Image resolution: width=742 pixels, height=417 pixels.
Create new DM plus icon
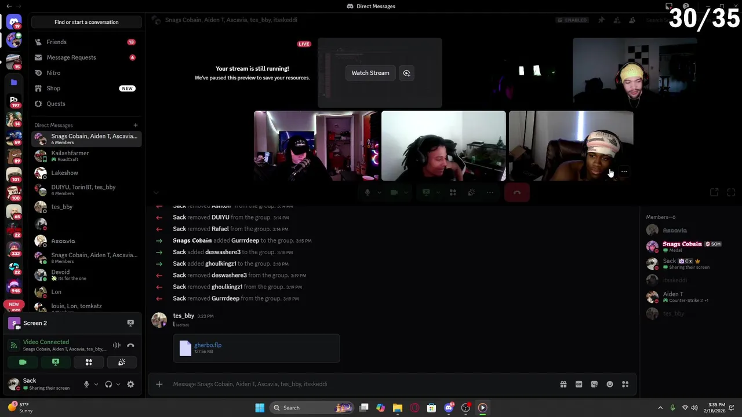135,125
